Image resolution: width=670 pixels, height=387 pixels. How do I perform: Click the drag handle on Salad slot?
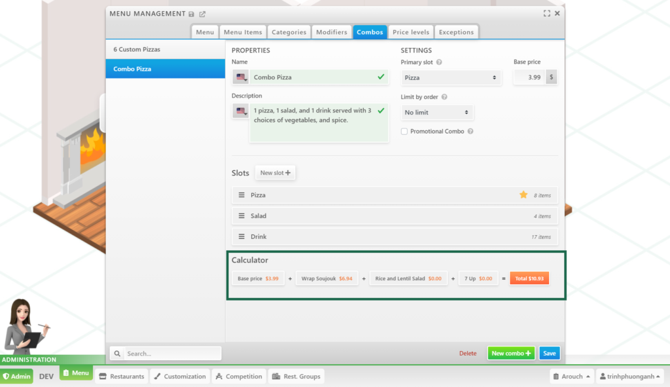[241, 216]
